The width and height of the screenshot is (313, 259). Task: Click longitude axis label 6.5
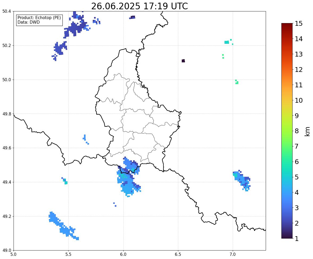[x=178, y=254]
